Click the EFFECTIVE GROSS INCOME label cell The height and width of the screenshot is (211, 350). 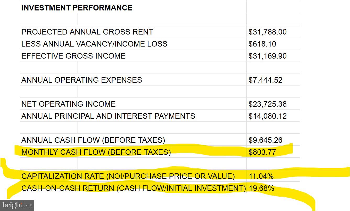click(x=73, y=56)
